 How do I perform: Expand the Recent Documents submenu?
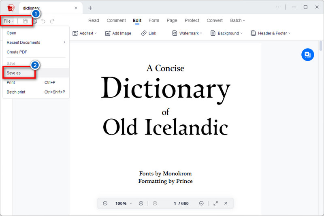click(x=36, y=43)
